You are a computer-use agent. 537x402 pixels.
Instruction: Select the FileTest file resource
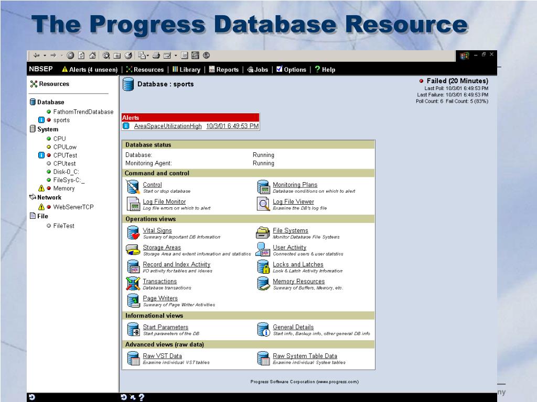(x=63, y=226)
